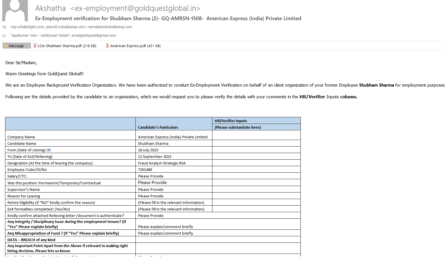Click fill-in text in Rehire Eligibility row
445x257 pixels.
[171, 203]
